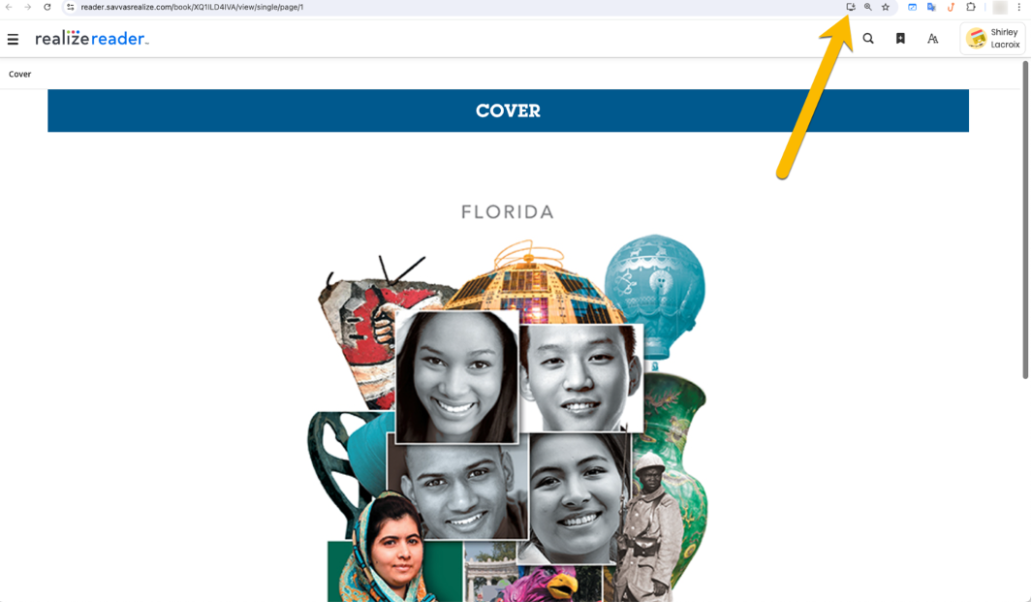Click the install app icon in address bar

[x=851, y=7]
